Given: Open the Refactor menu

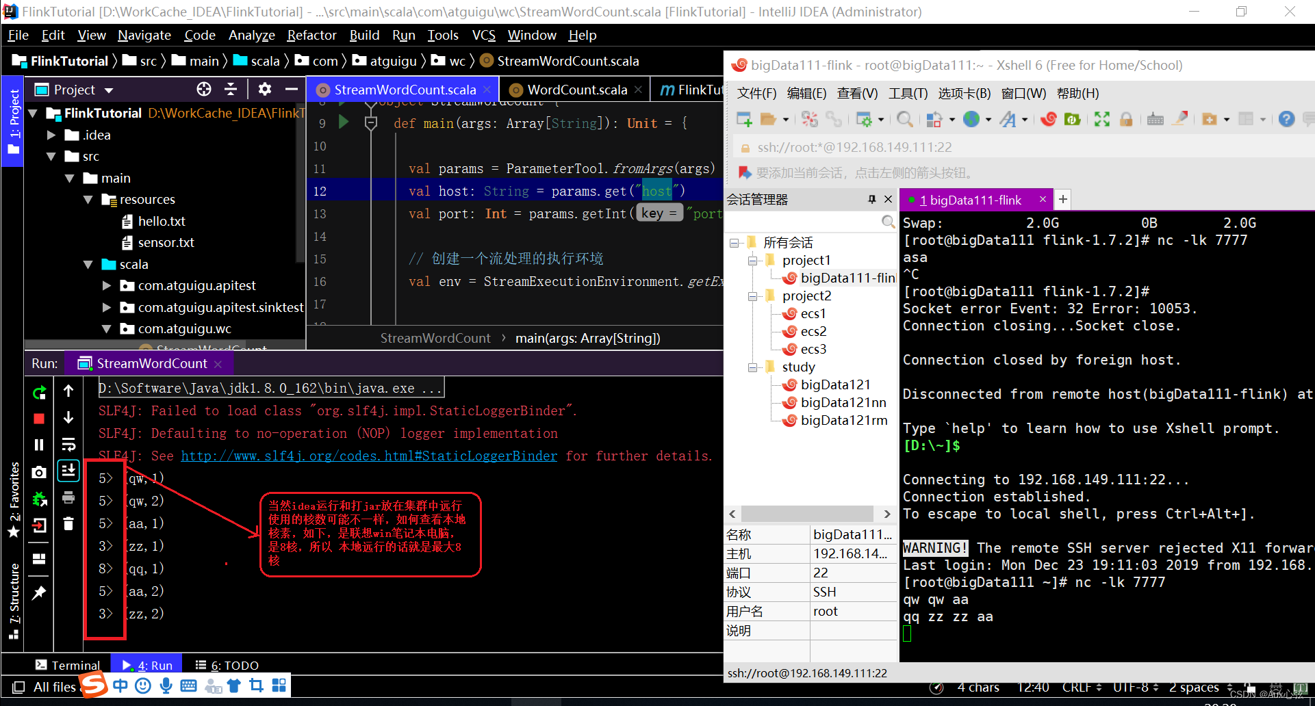Looking at the screenshot, I should tap(311, 35).
